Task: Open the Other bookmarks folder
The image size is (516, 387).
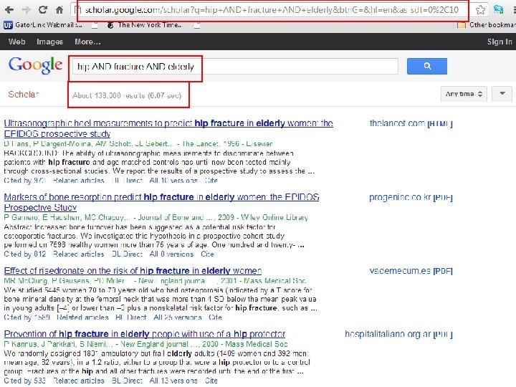Action: tap(487, 25)
